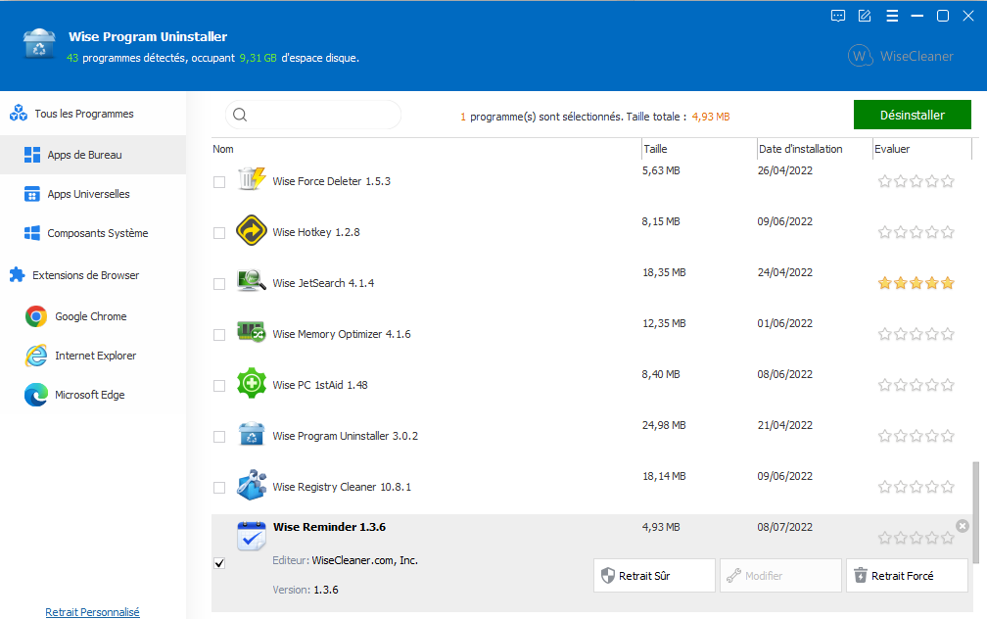
Task: Click the Wise Reminder 1.3.6 title
Action: tap(329, 527)
